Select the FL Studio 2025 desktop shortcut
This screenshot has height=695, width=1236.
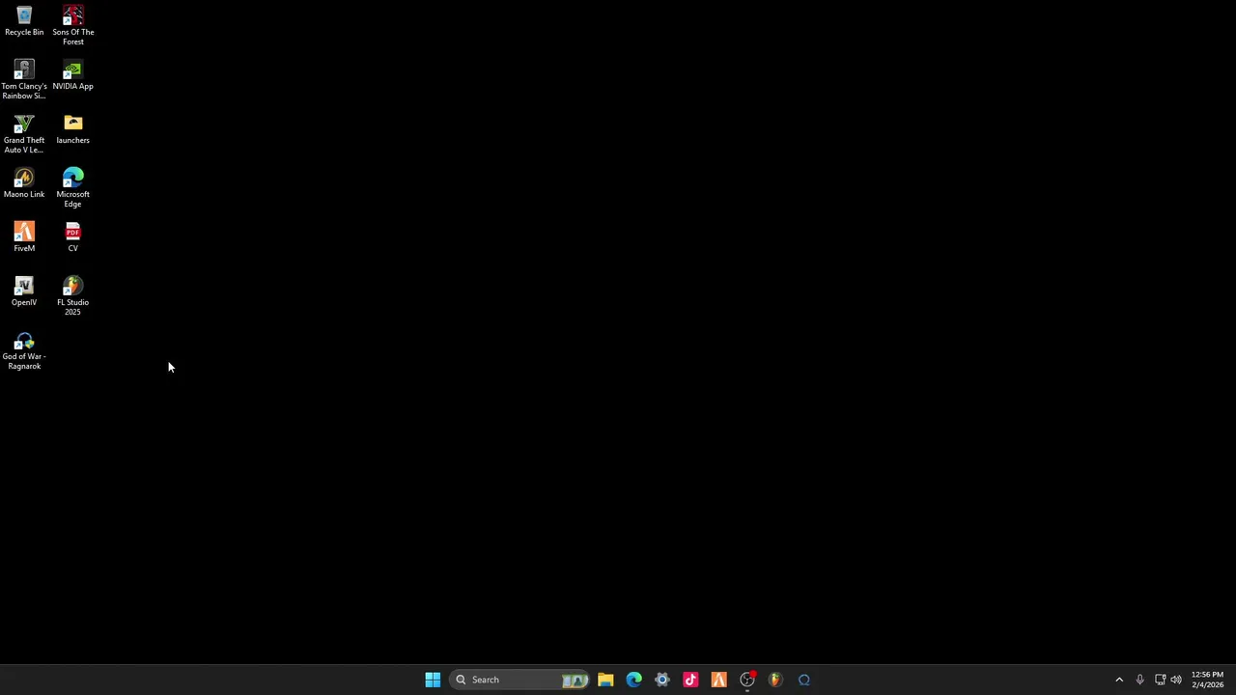click(x=72, y=295)
